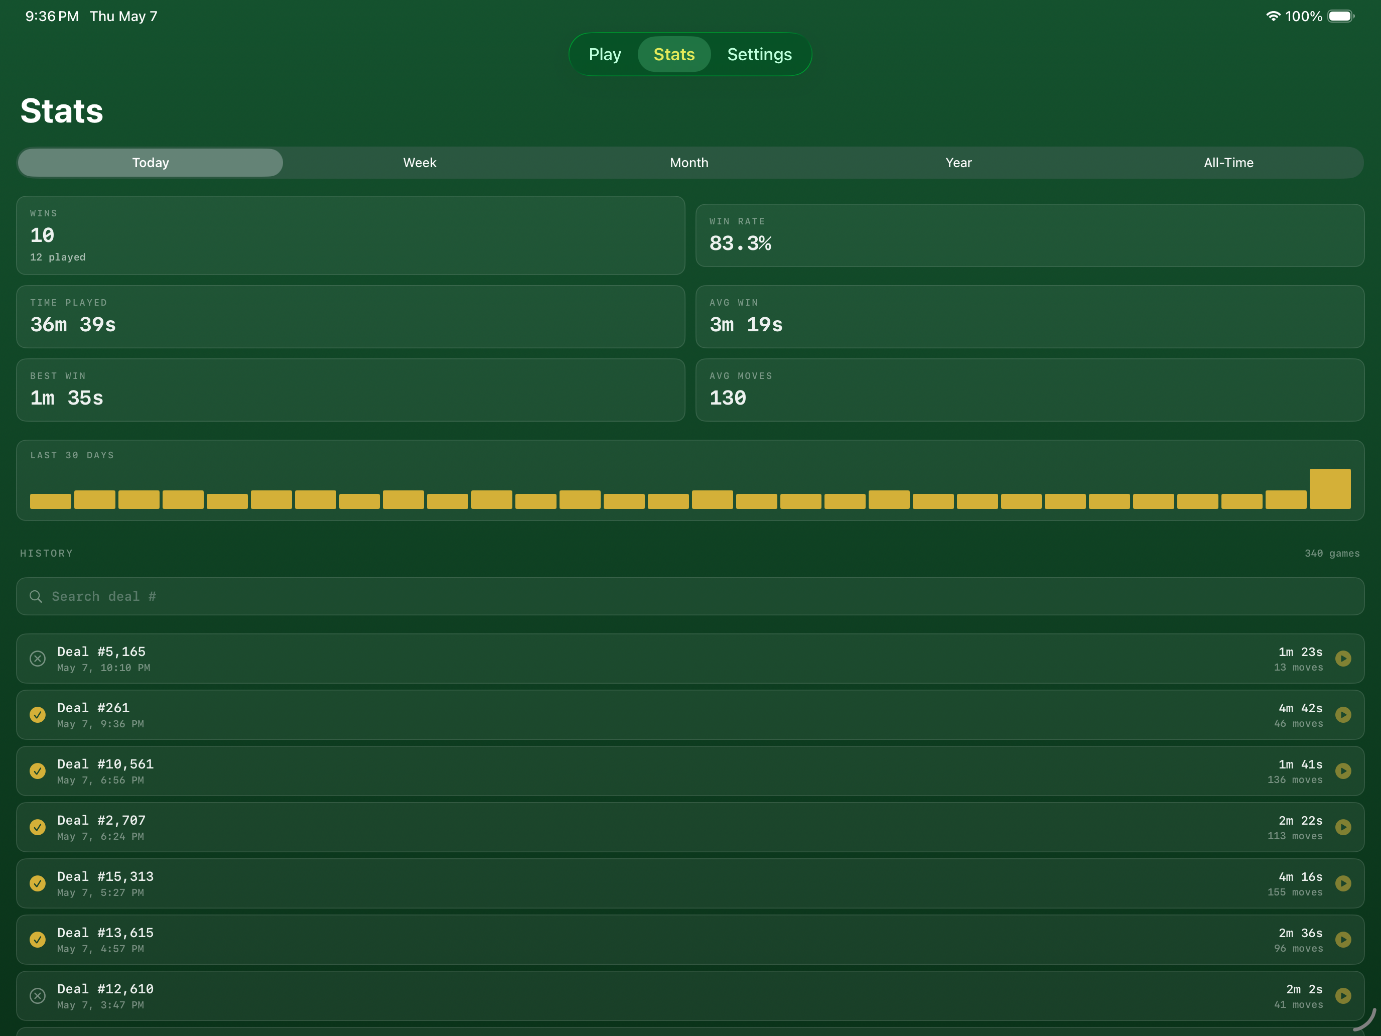The height and width of the screenshot is (1036, 1381).
Task: Select the Stats tab
Action: 673,54
